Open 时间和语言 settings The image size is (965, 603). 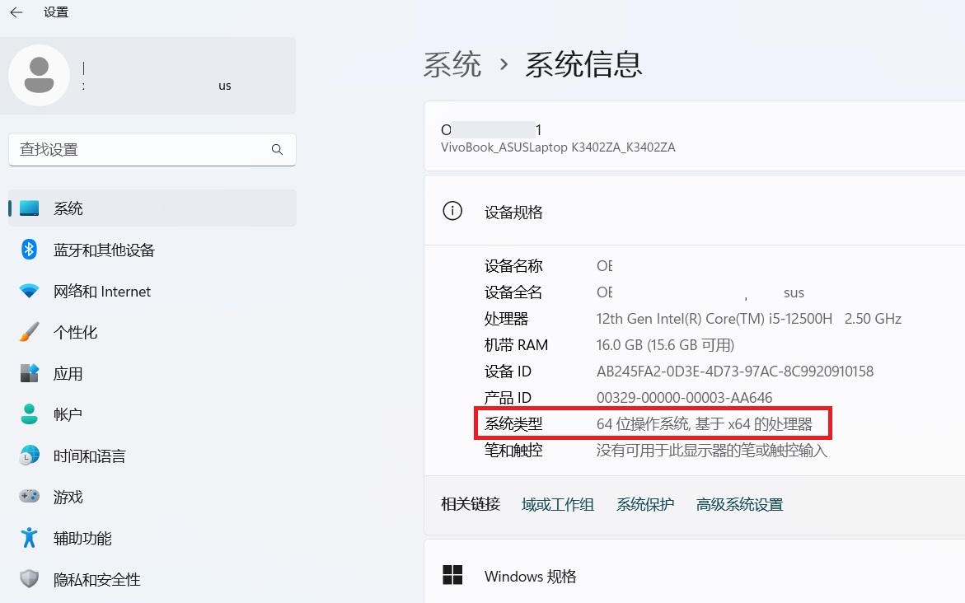click(x=152, y=456)
